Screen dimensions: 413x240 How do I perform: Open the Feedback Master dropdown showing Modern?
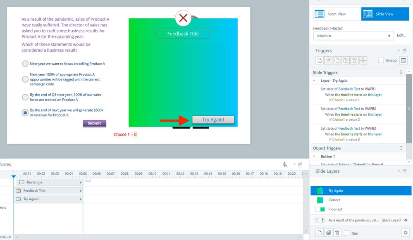353,36
